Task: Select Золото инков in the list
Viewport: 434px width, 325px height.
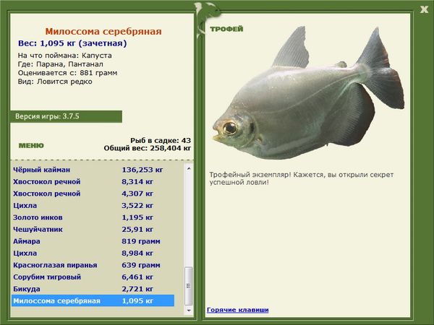Action: [x=93, y=217]
